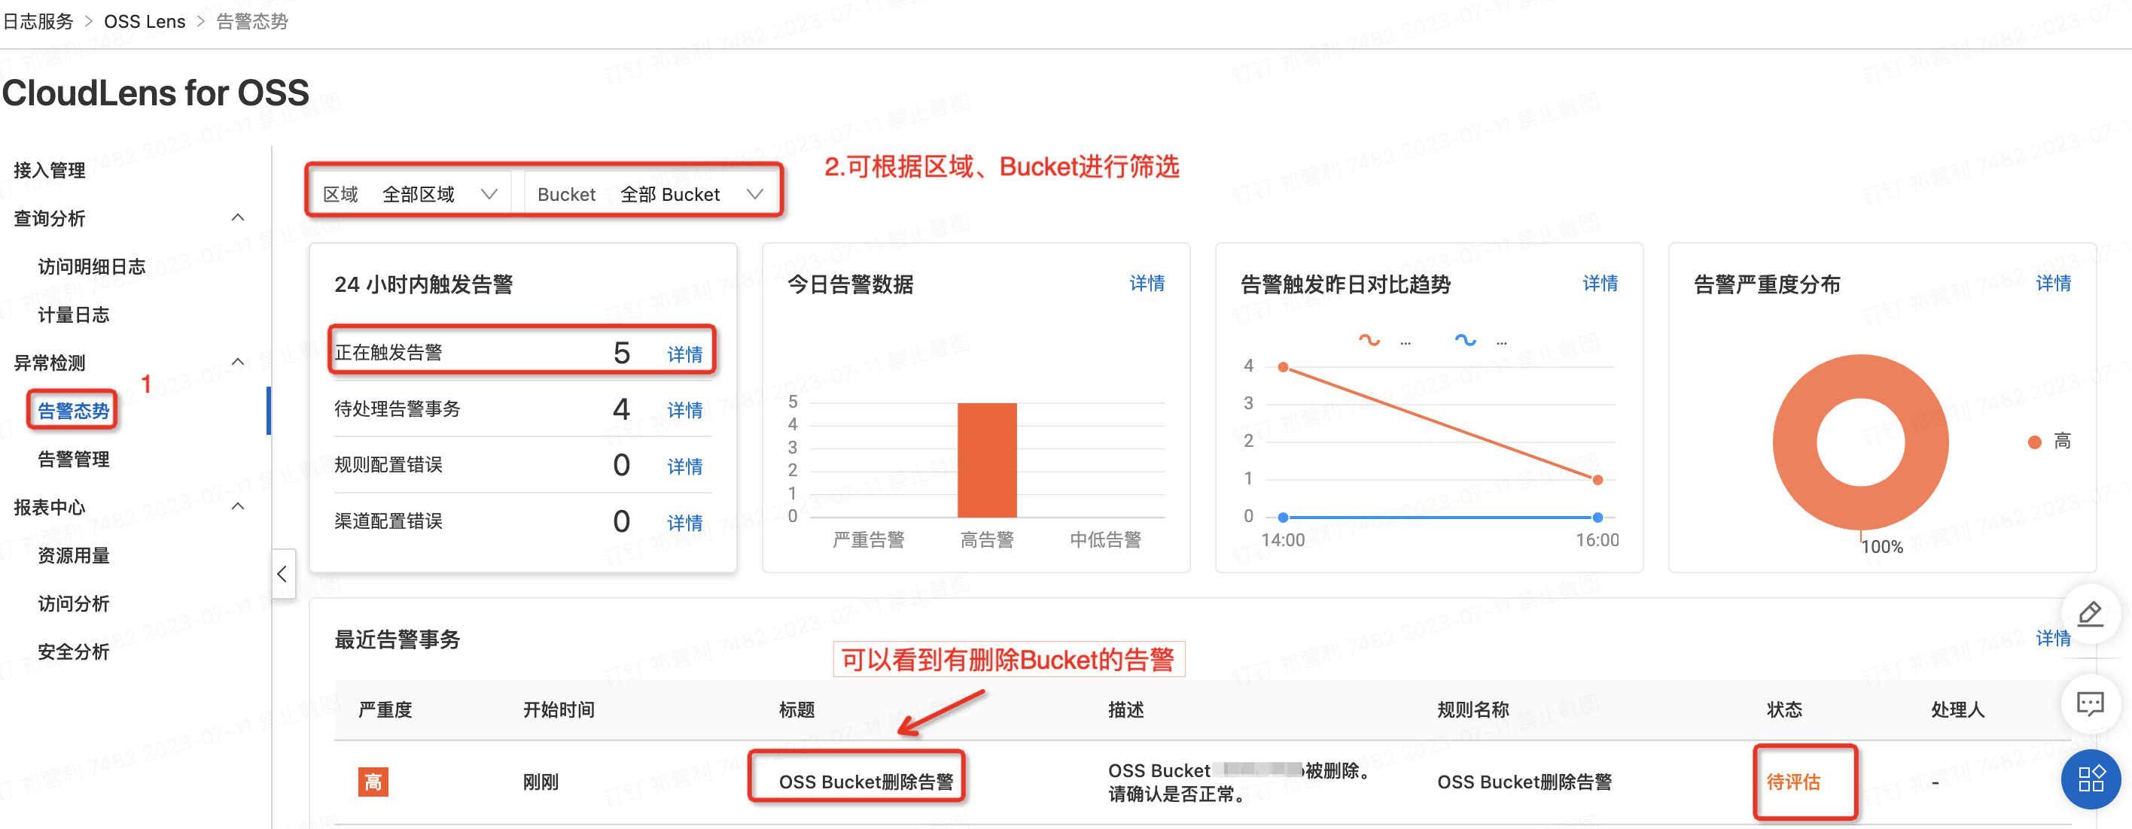Open 资源用量 report in the sidebar
Viewport: 2132px width, 829px height.
point(74,555)
